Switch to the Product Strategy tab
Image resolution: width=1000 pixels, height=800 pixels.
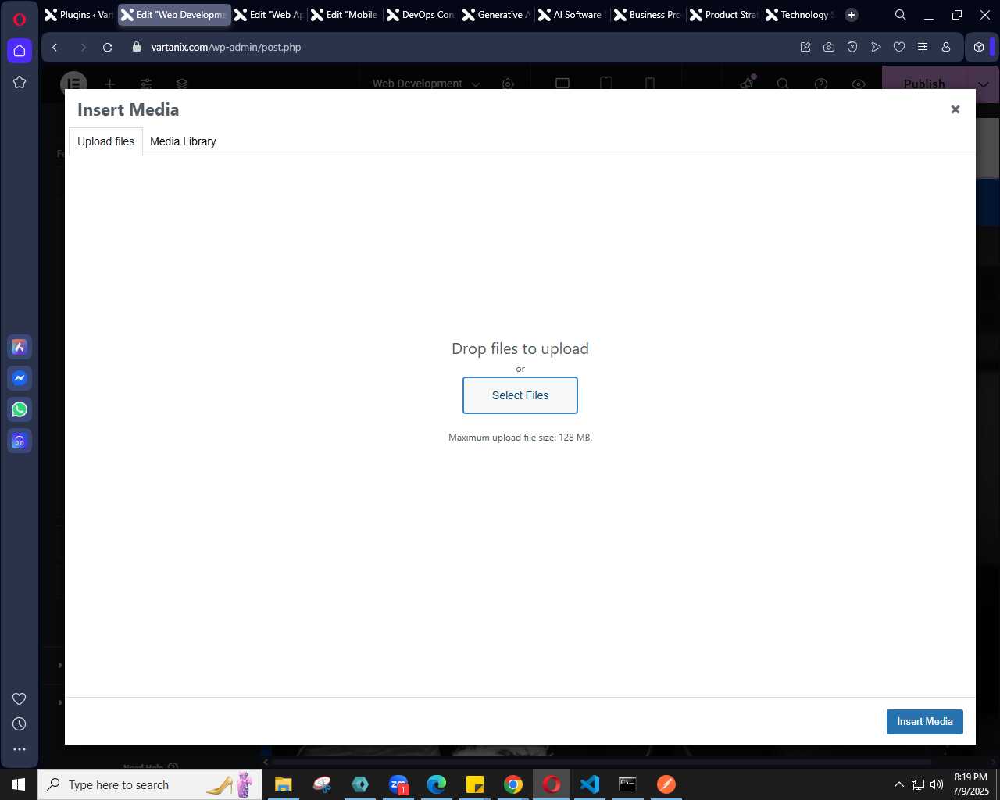tap(723, 15)
